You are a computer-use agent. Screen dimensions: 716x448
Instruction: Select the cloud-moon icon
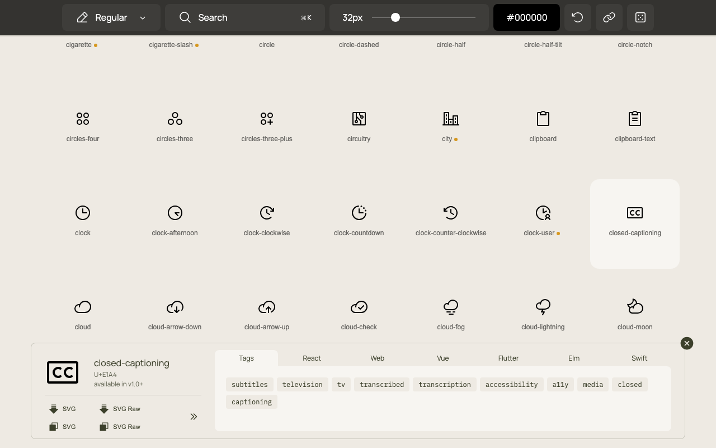pos(635,307)
